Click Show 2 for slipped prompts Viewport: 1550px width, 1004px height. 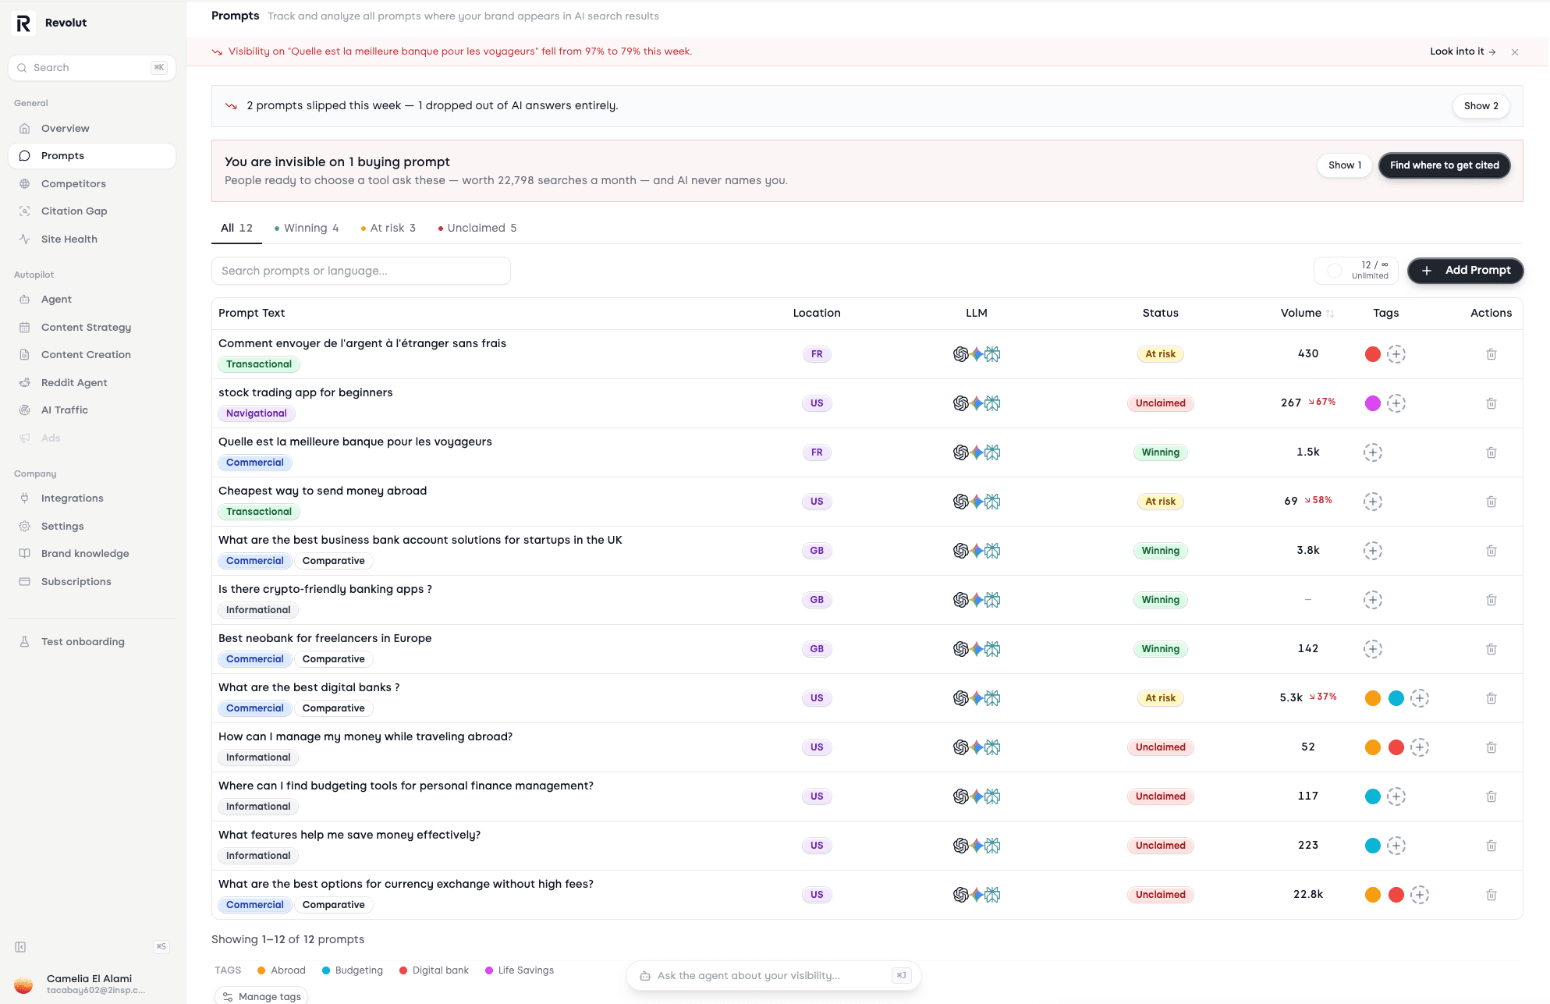(x=1481, y=106)
